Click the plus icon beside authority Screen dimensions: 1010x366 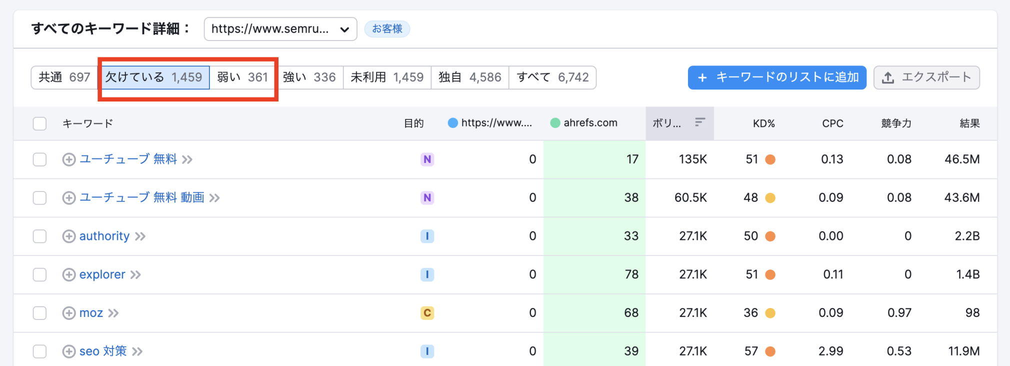pos(69,236)
